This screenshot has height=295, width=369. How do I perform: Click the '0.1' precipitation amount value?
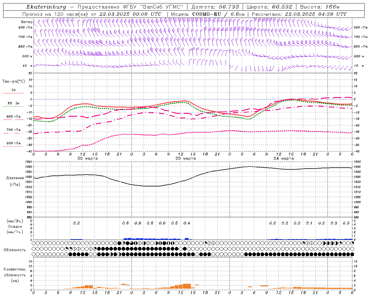click(x=309, y=223)
